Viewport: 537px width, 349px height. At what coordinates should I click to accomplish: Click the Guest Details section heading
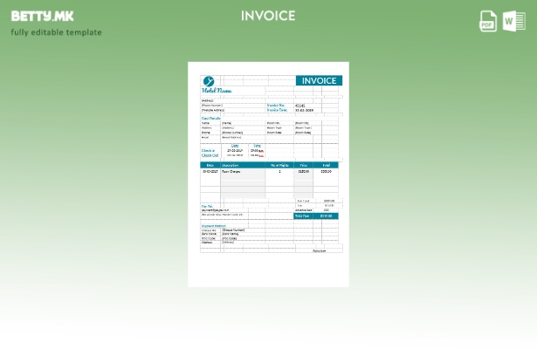211,118
